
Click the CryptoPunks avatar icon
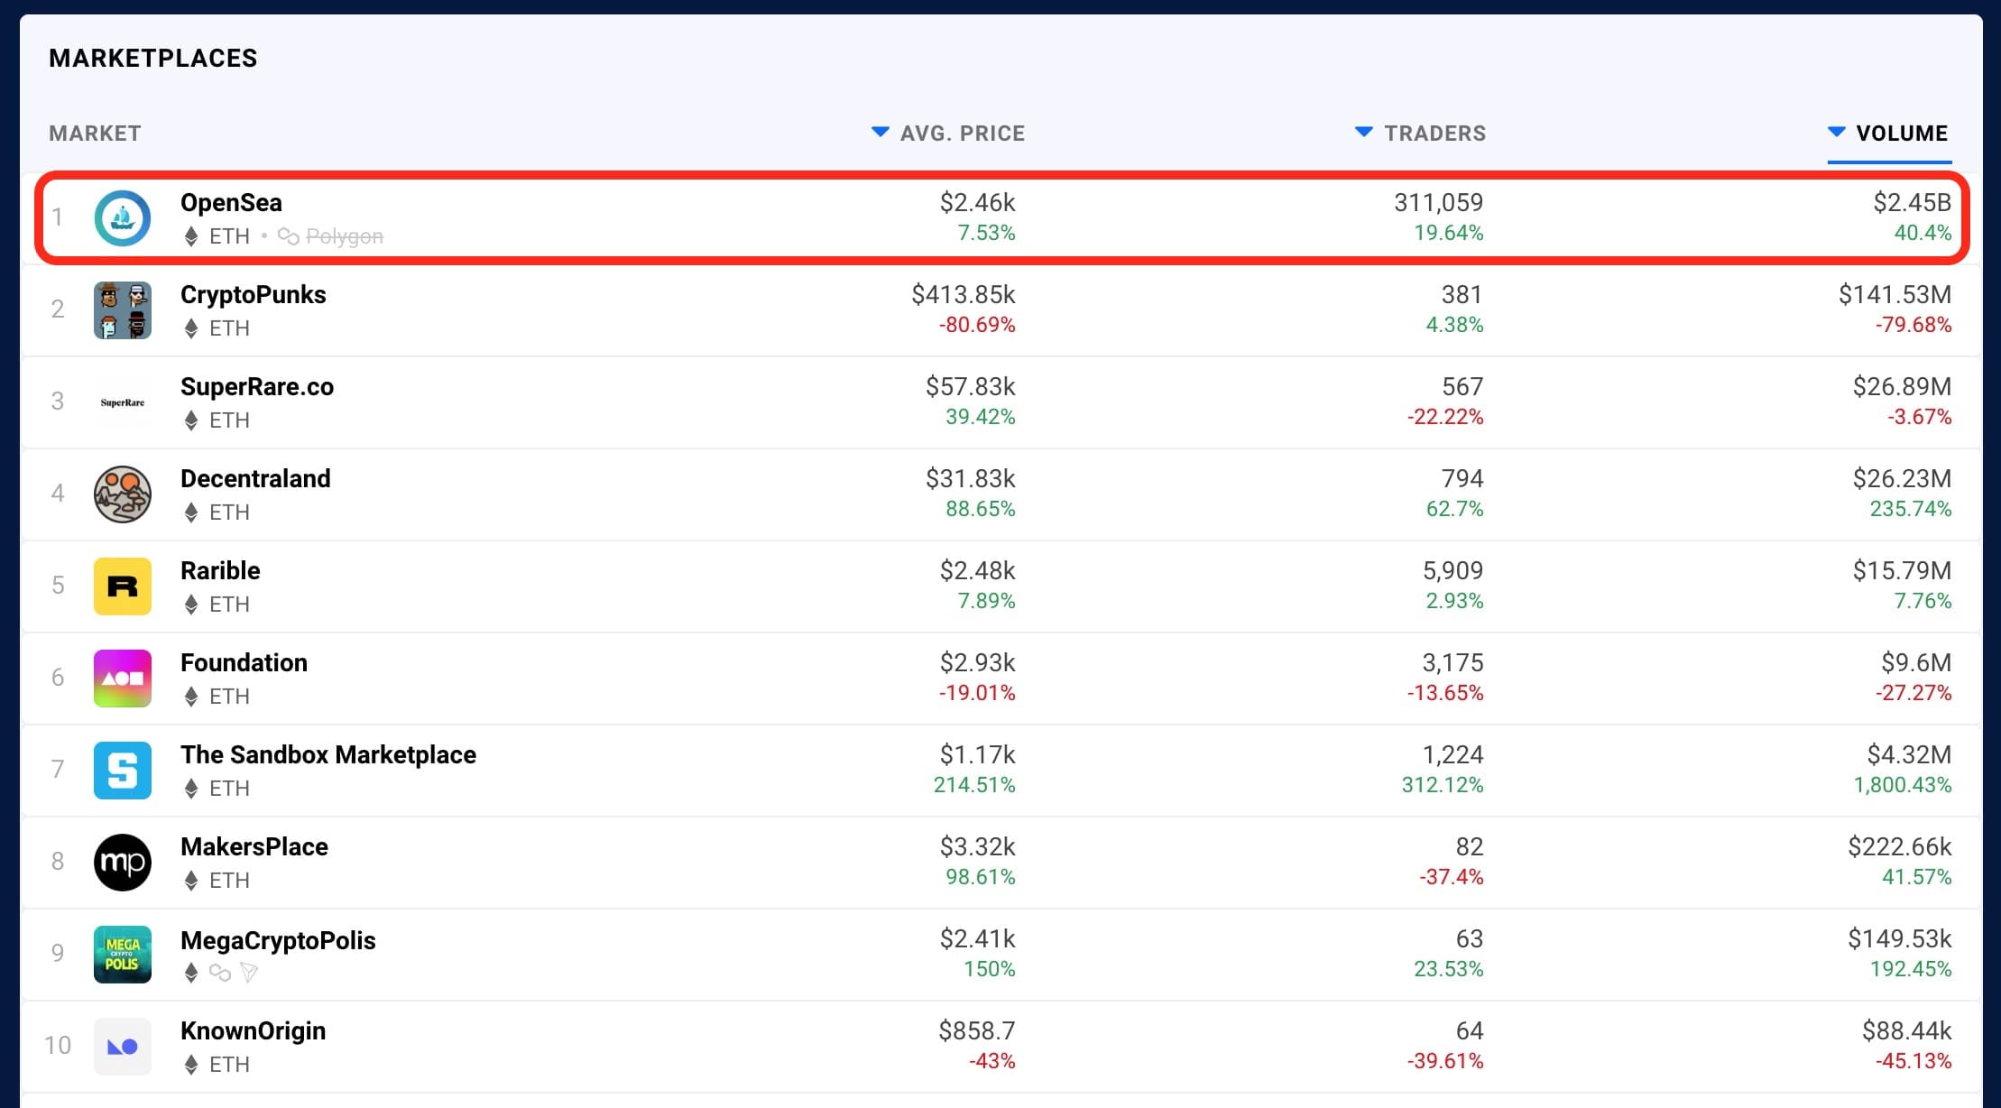coord(123,310)
